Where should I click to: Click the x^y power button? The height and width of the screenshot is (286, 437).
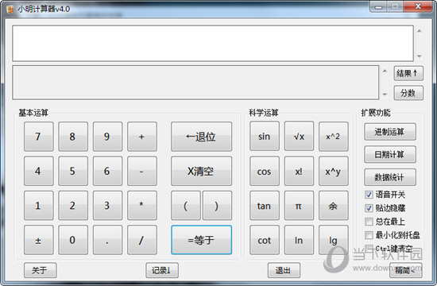(334, 171)
